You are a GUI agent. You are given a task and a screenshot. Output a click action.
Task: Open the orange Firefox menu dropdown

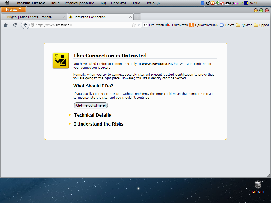pos(13,10)
